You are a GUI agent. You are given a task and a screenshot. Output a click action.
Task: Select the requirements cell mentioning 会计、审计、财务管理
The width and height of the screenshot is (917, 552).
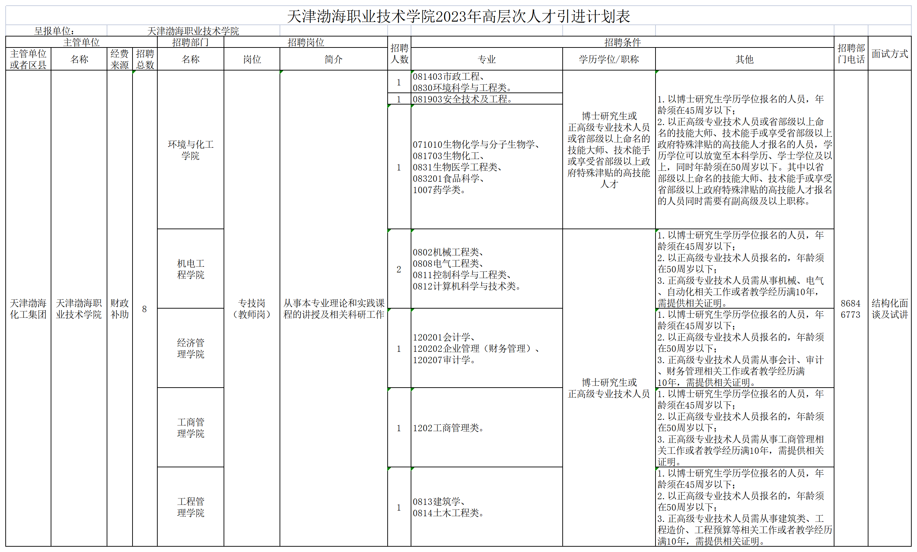745,348
